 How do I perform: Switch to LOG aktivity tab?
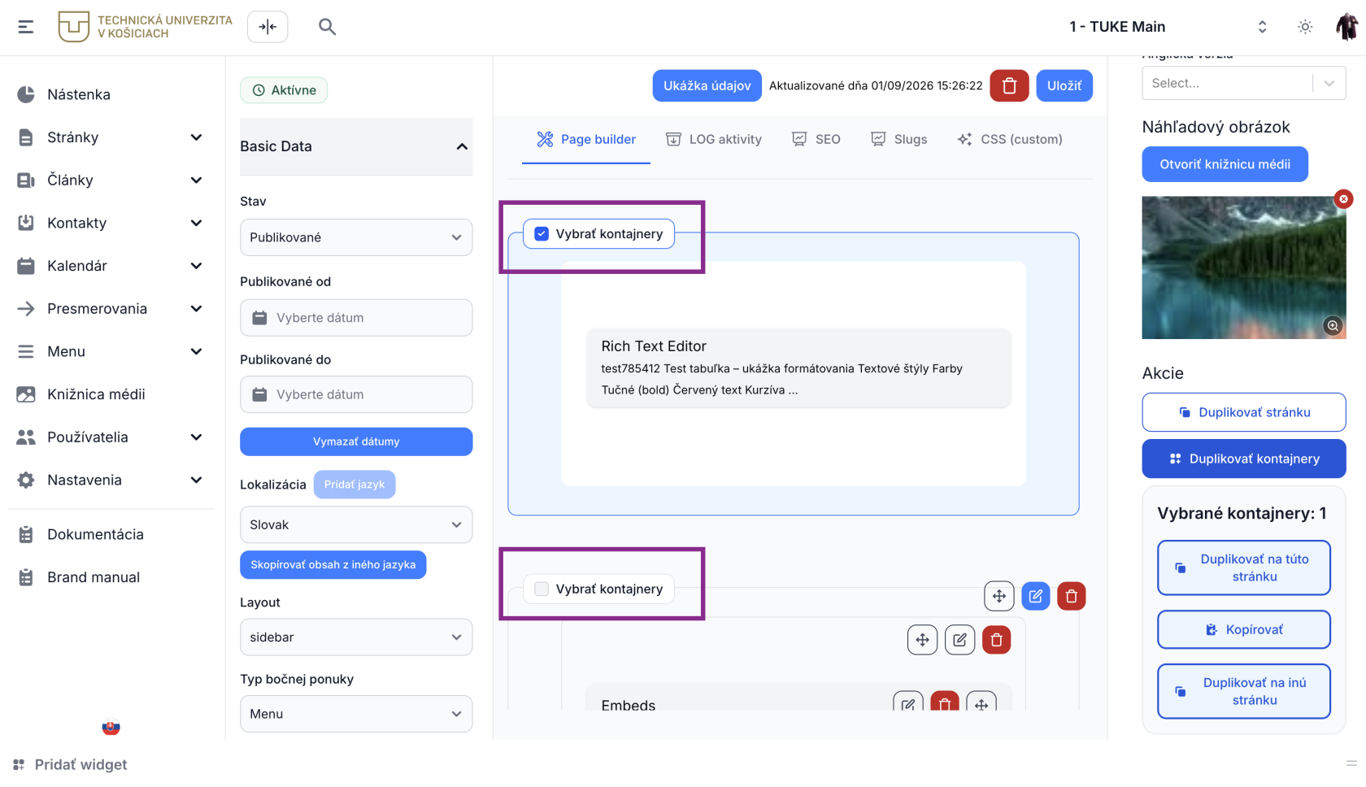tap(714, 139)
